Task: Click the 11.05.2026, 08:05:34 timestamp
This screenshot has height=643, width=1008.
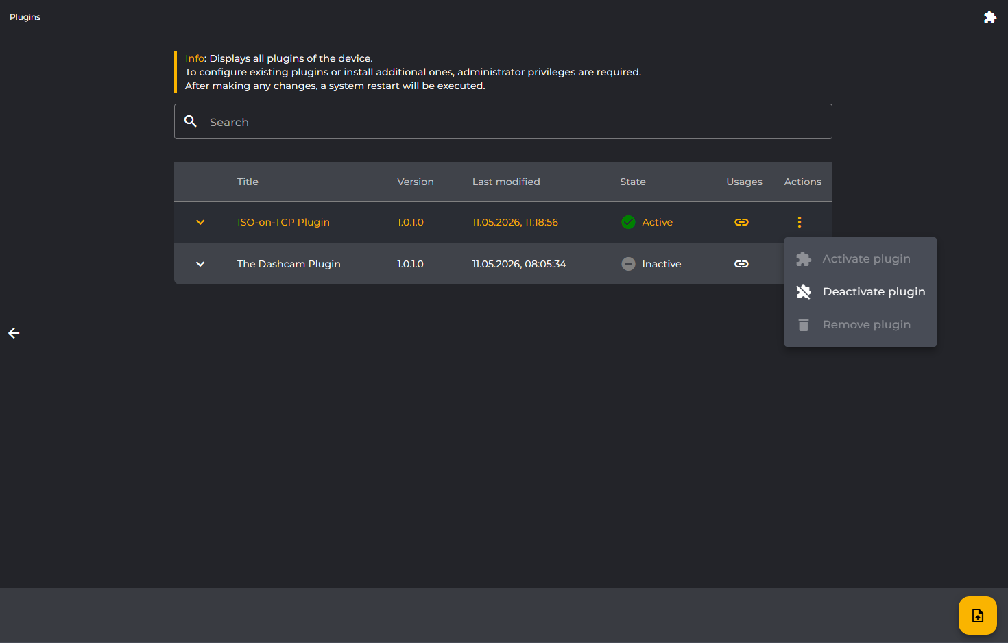Action: [519, 264]
